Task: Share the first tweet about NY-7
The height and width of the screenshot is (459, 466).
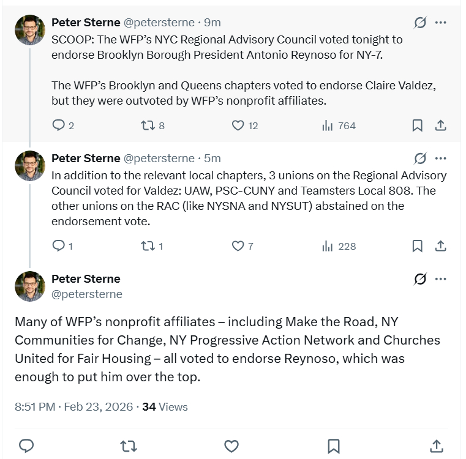Action: tap(440, 125)
